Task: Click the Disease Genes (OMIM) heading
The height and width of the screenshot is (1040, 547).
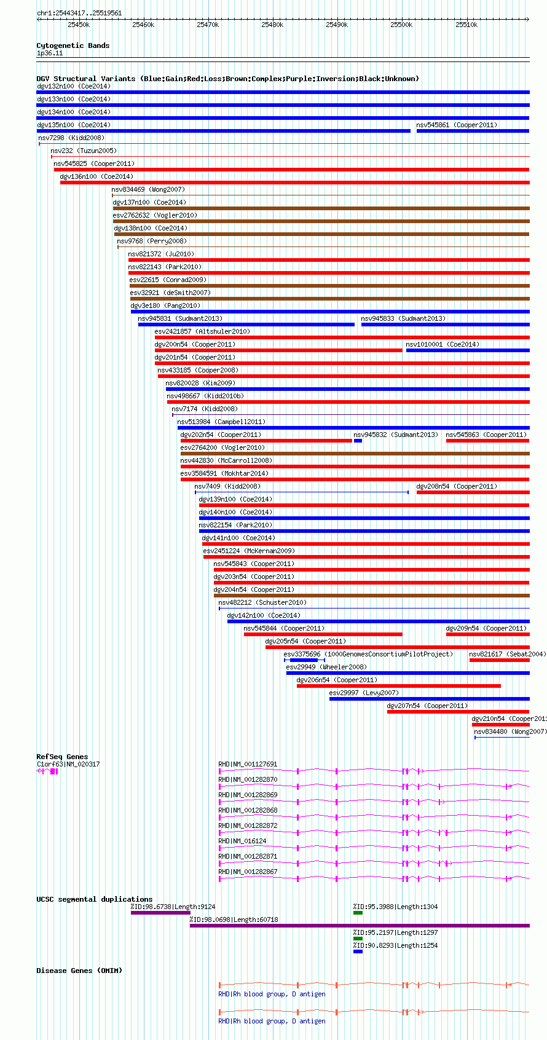Action: 79,971
